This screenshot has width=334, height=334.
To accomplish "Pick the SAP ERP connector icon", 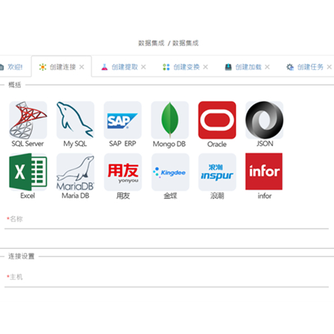I will pos(122,120).
